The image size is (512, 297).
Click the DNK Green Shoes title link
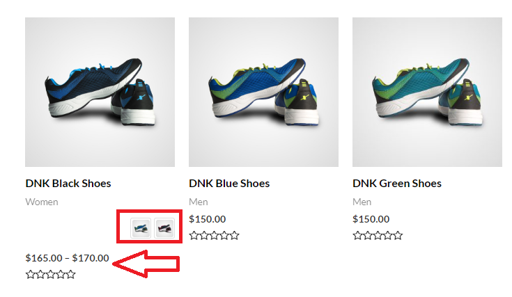tap(397, 184)
